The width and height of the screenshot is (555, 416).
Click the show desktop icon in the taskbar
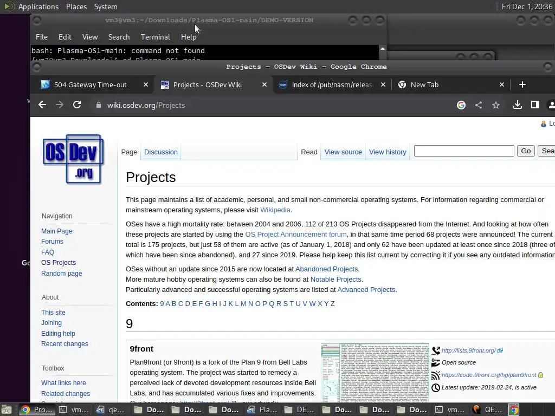(x=7, y=409)
